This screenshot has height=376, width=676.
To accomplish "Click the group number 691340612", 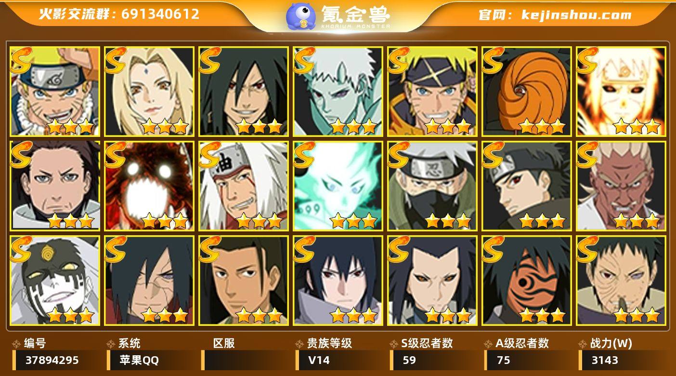I will click(x=160, y=14).
